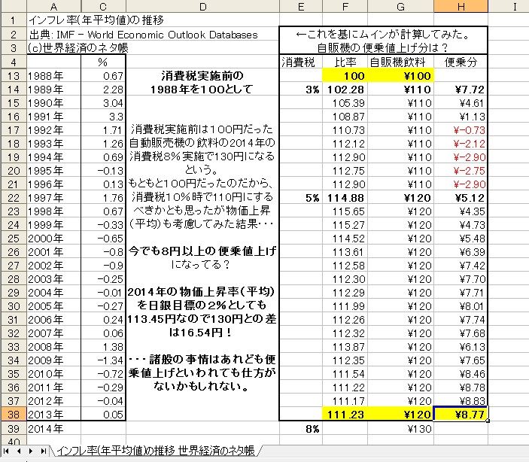
Task: Click yellow cell showing ¥100
Action: [400, 76]
